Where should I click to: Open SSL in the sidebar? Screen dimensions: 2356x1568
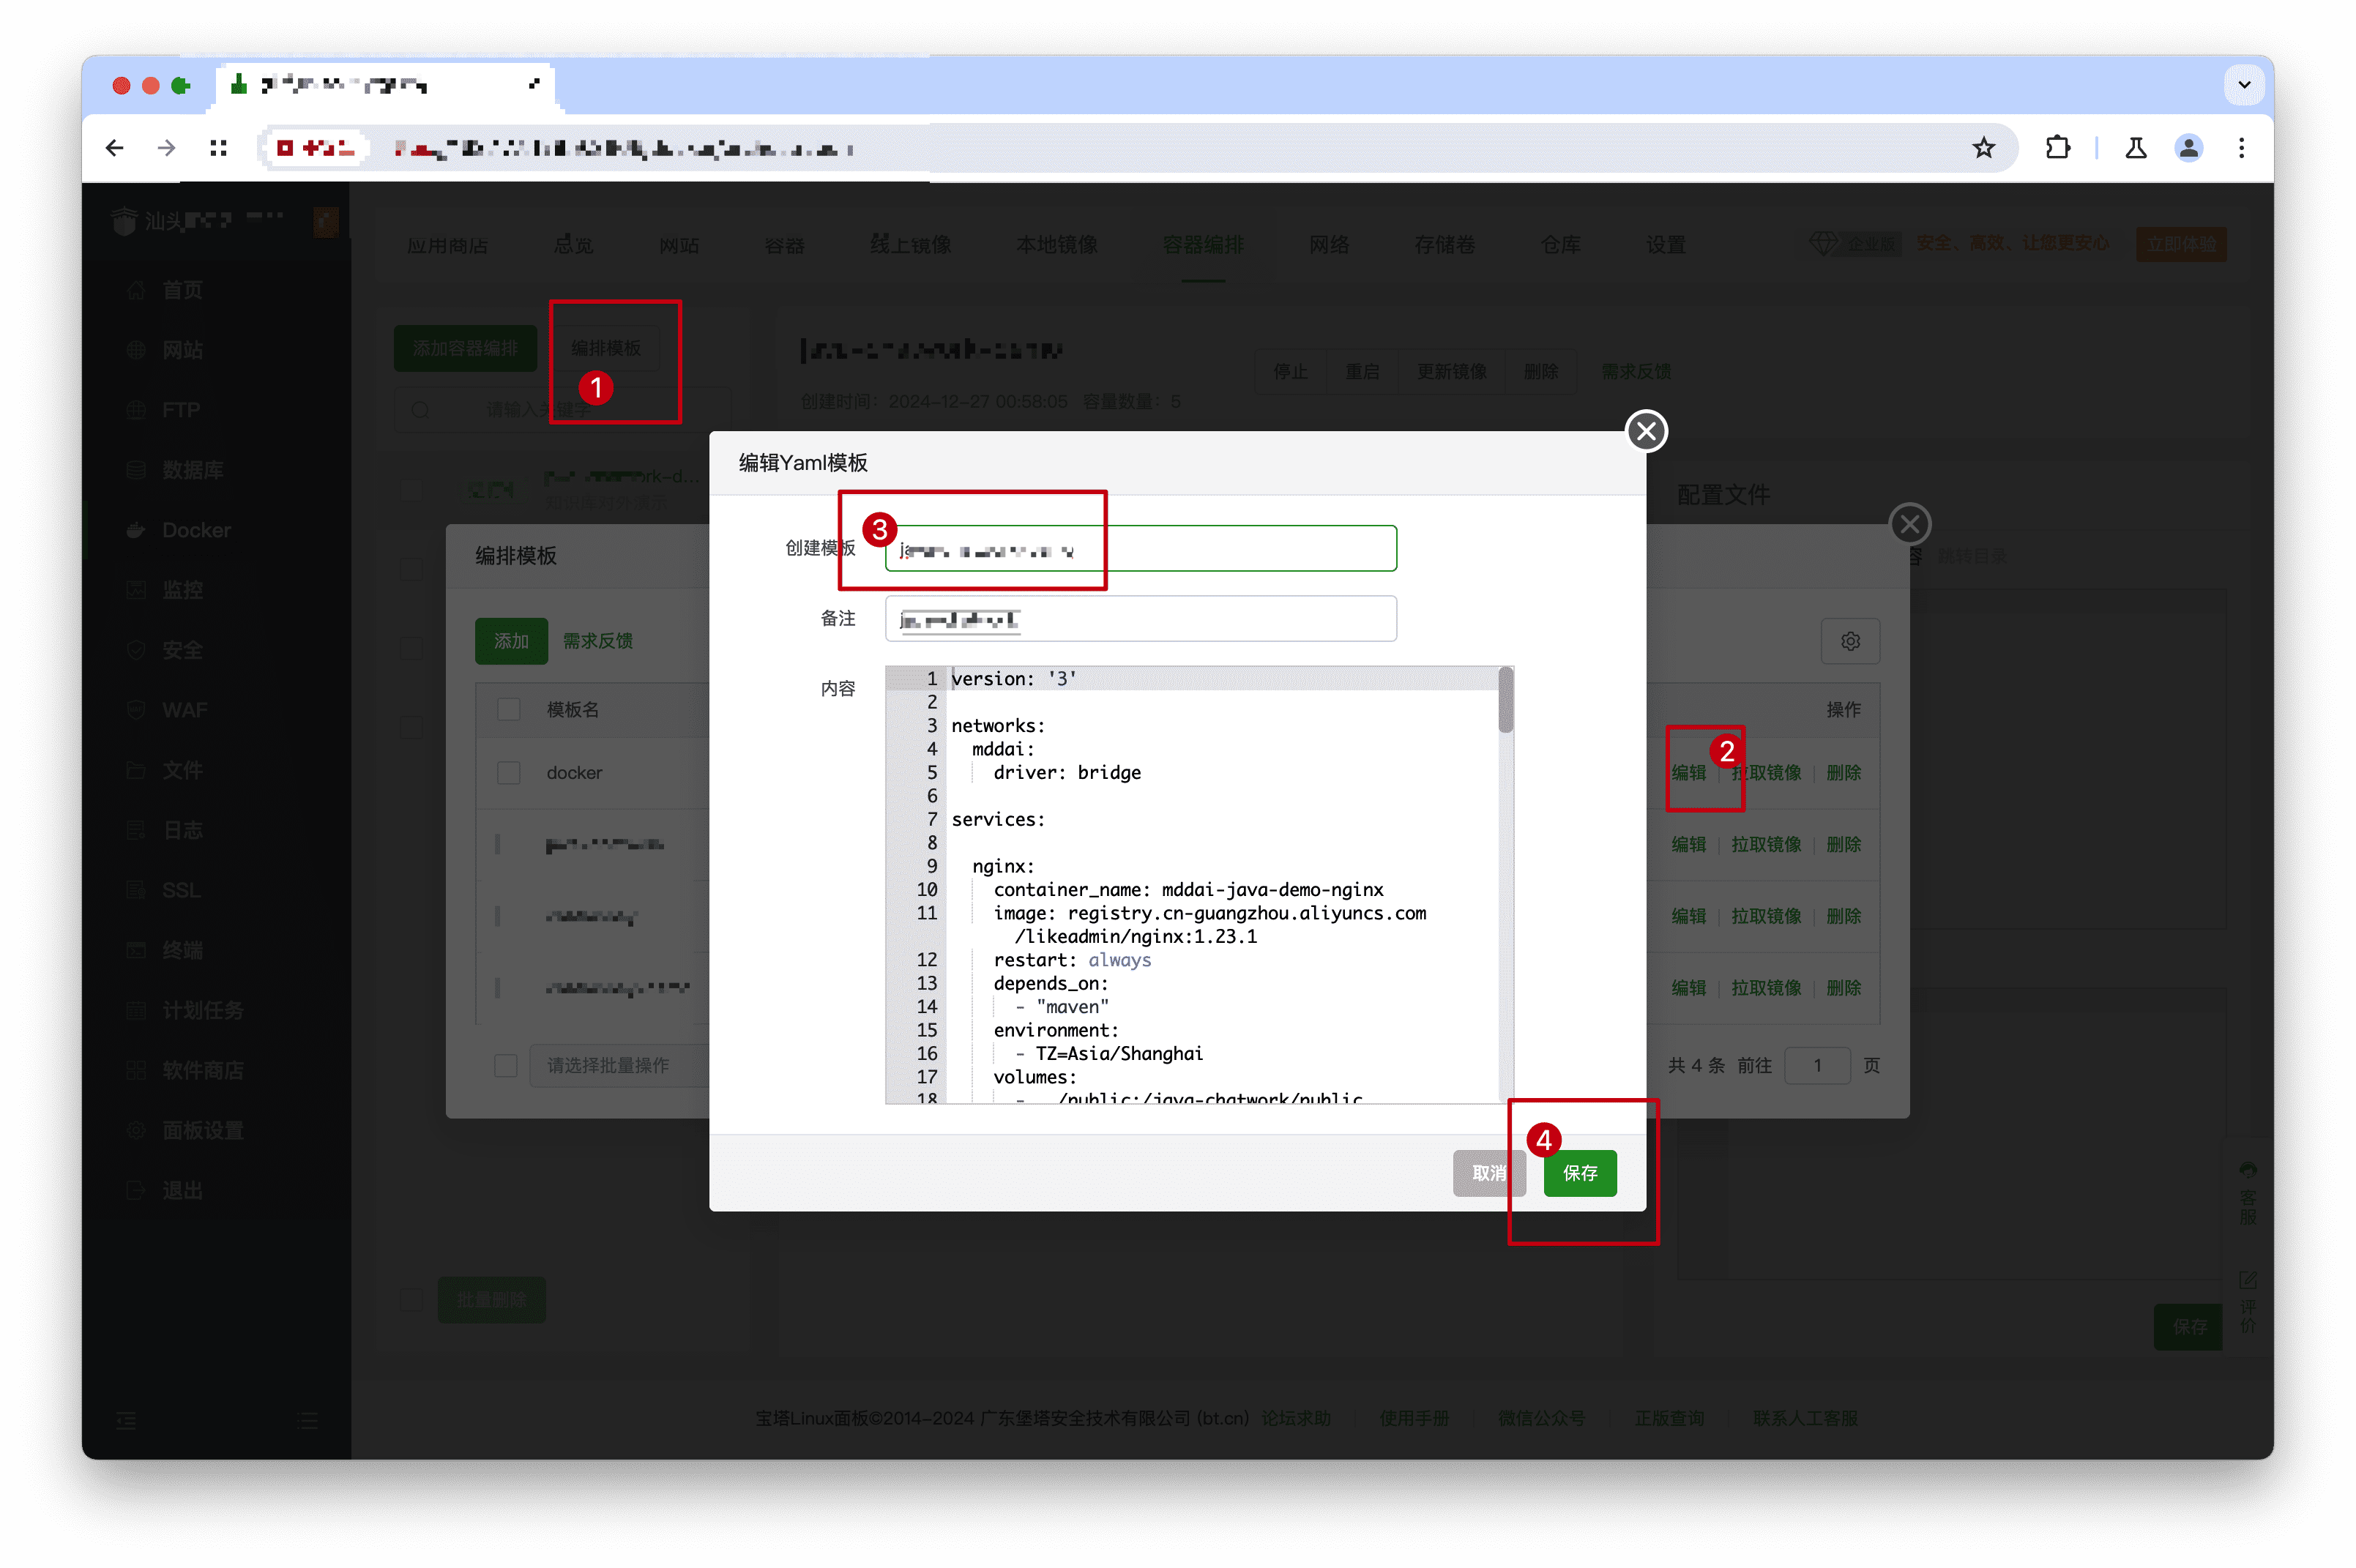(181, 890)
